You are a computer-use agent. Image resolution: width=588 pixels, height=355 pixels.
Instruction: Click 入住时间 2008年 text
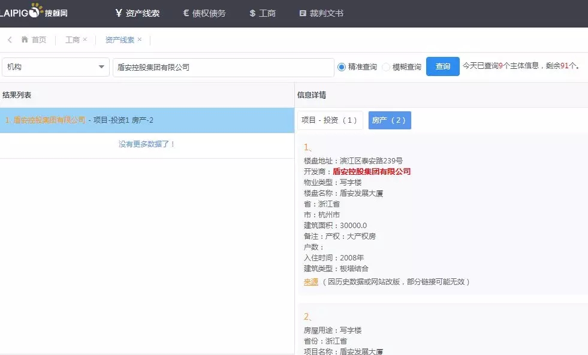(x=334, y=257)
